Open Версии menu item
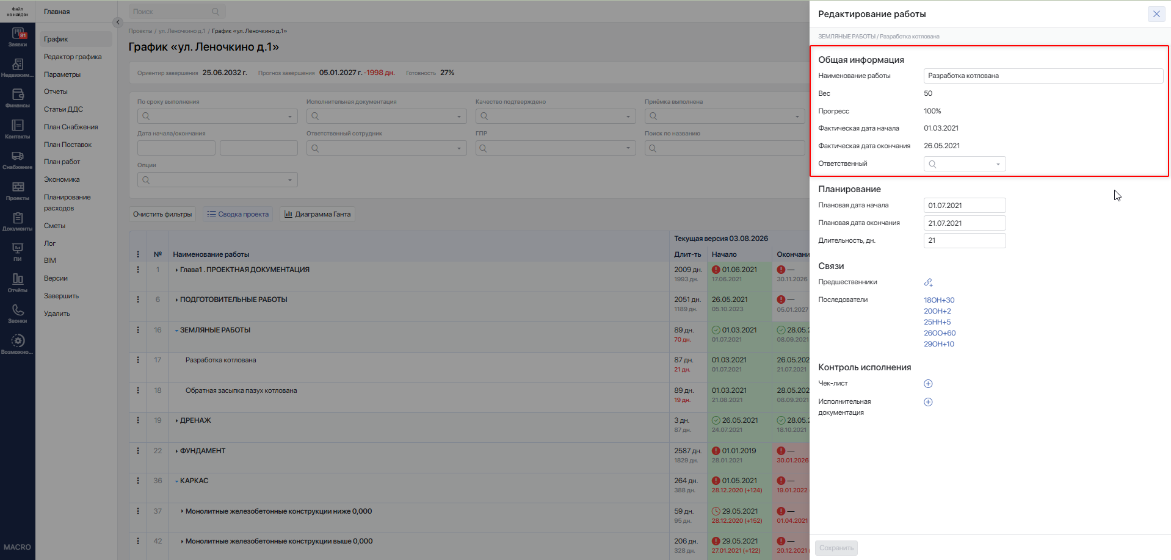The height and width of the screenshot is (560, 1171). coord(56,278)
